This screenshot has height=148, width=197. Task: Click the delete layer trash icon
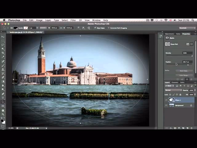191,128
